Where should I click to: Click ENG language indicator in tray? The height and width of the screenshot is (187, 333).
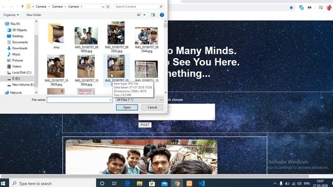point(306,183)
